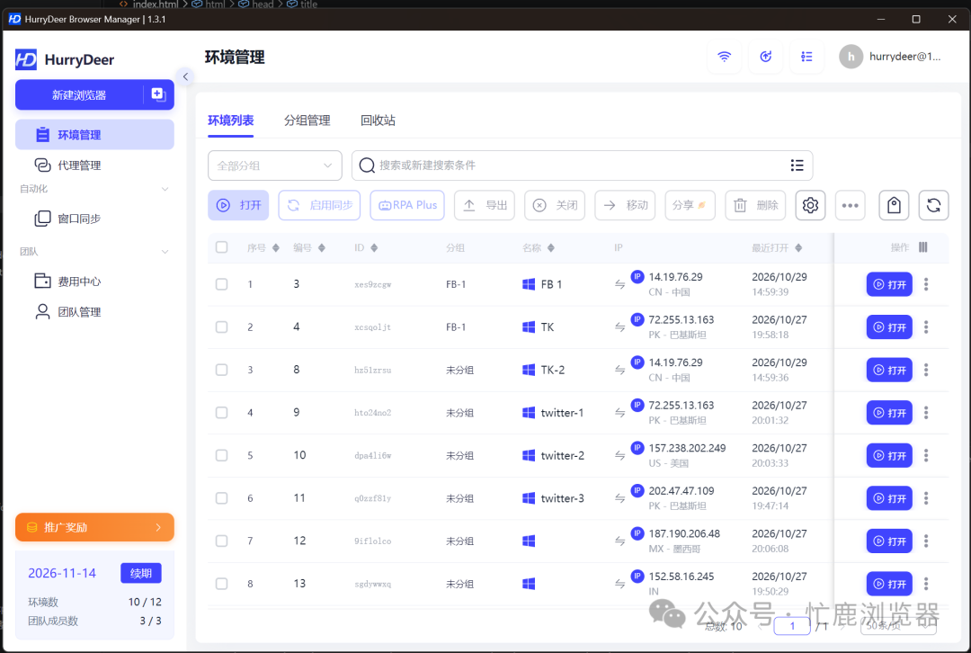Switch to the 分组管理 tab
Image resolution: width=971 pixels, height=653 pixels.
click(307, 121)
